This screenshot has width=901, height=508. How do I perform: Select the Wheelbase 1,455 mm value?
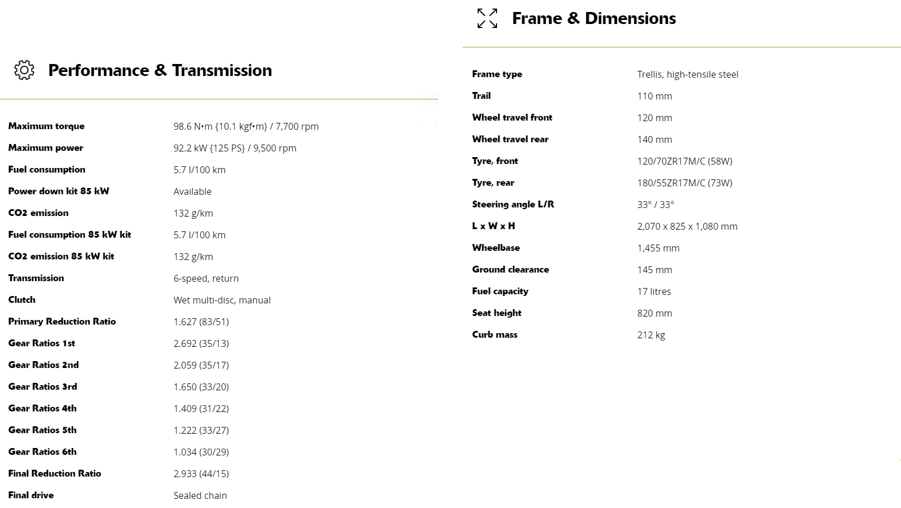pyautogui.click(x=658, y=248)
